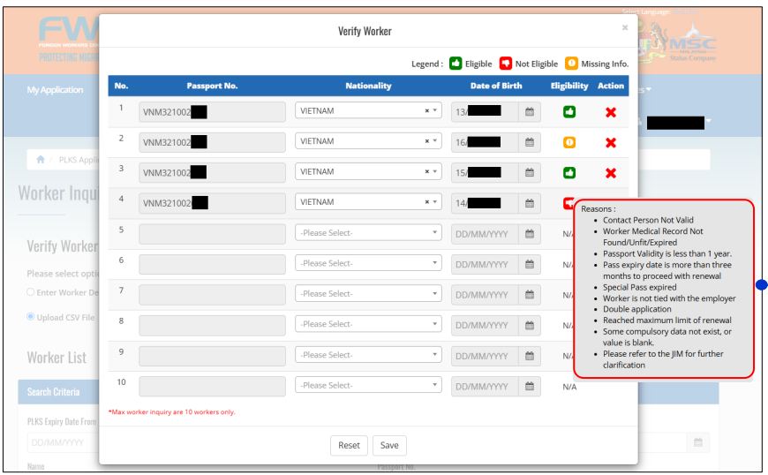
Task: Open calendar picker for row 2 date
Action: tap(530, 142)
